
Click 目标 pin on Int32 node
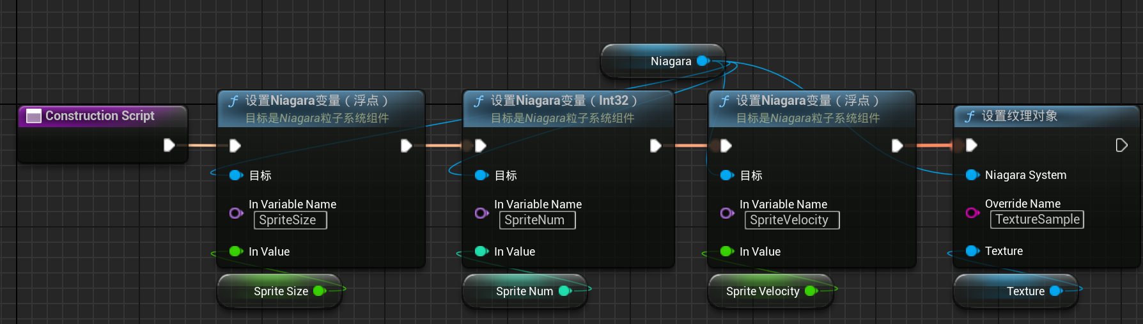pyautogui.click(x=481, y=175)
